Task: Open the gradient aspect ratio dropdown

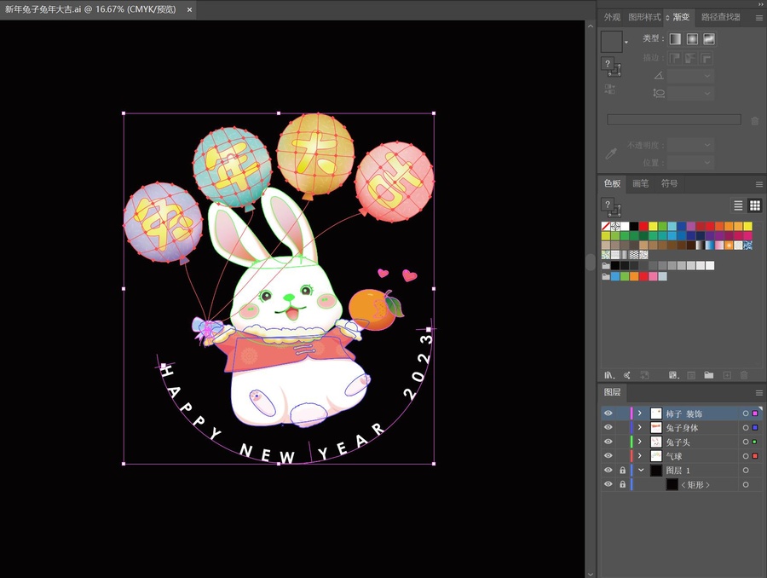Action: pyautogui.click(x=706, y=93)
